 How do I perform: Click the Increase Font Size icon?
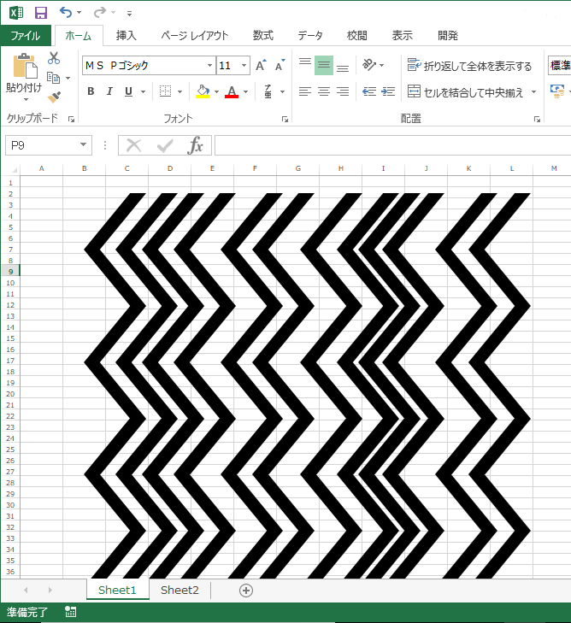(x=262, y=66)
